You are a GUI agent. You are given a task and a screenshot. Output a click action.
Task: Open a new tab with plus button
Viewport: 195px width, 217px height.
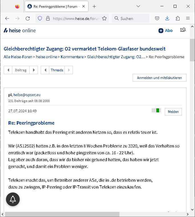click(x=94, y=6)
